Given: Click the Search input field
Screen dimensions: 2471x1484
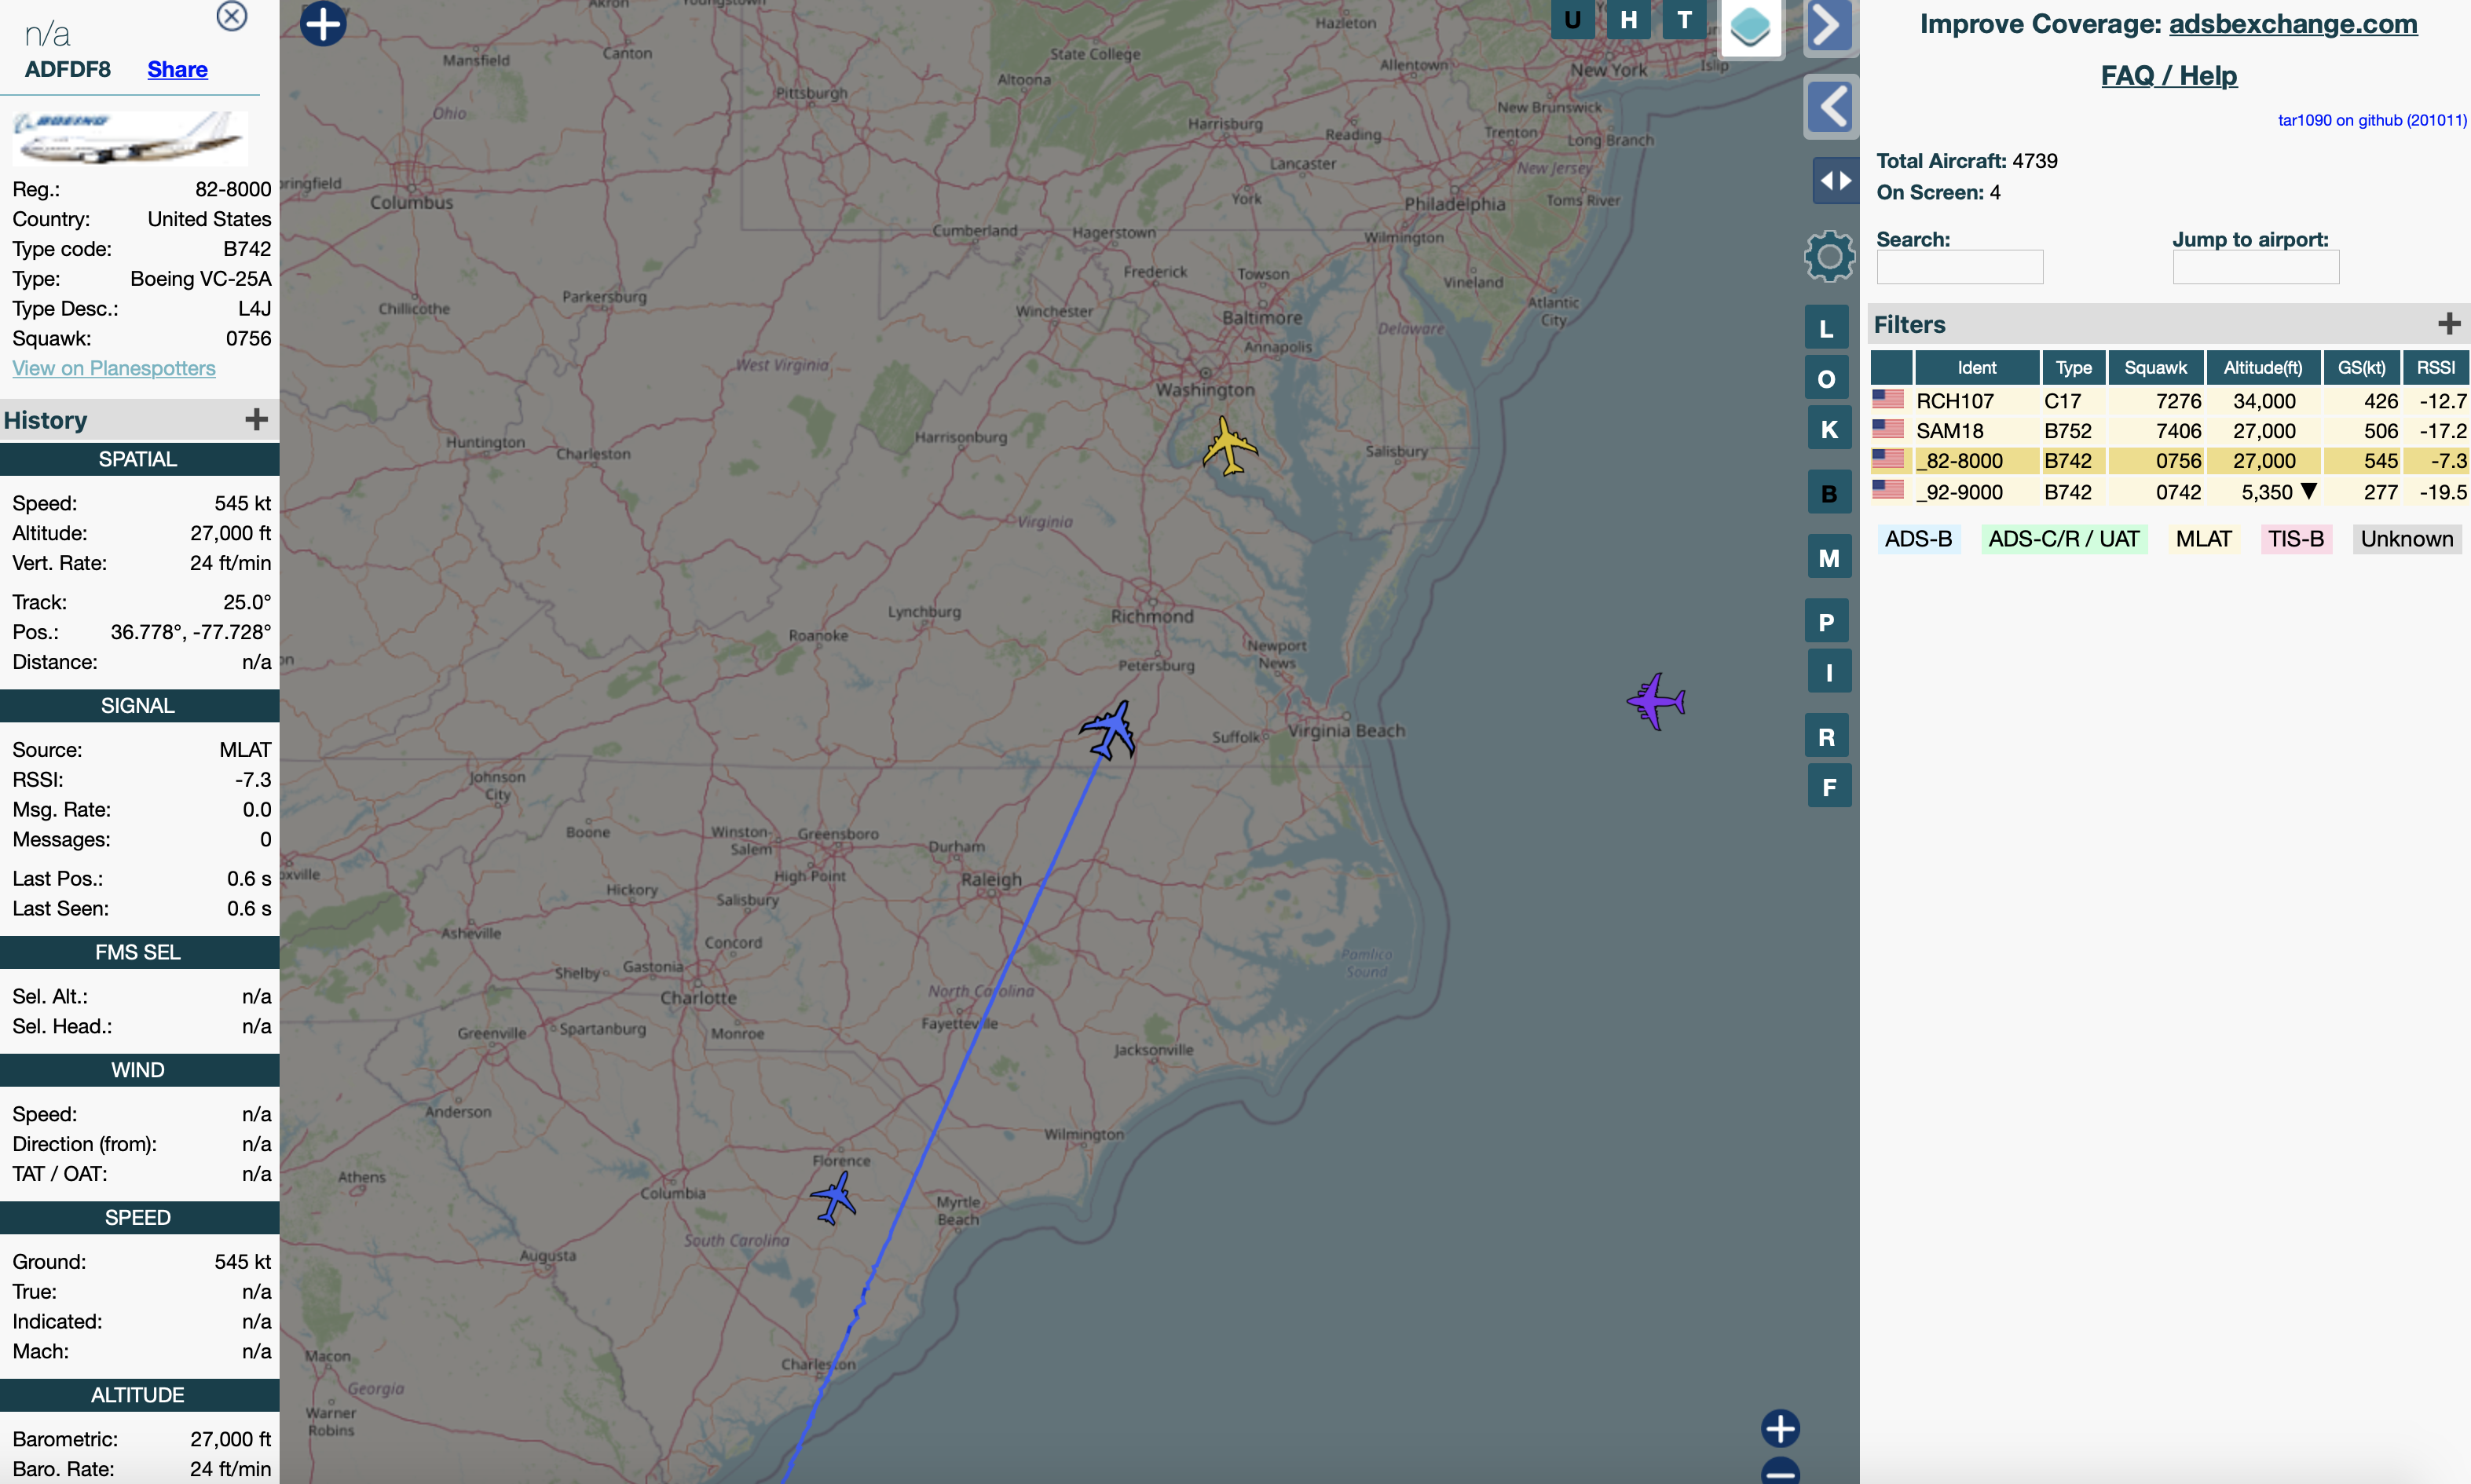Looking at the screenshot, I should 1959,267.
